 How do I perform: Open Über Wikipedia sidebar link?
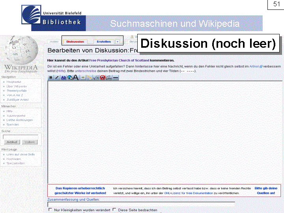17,86
